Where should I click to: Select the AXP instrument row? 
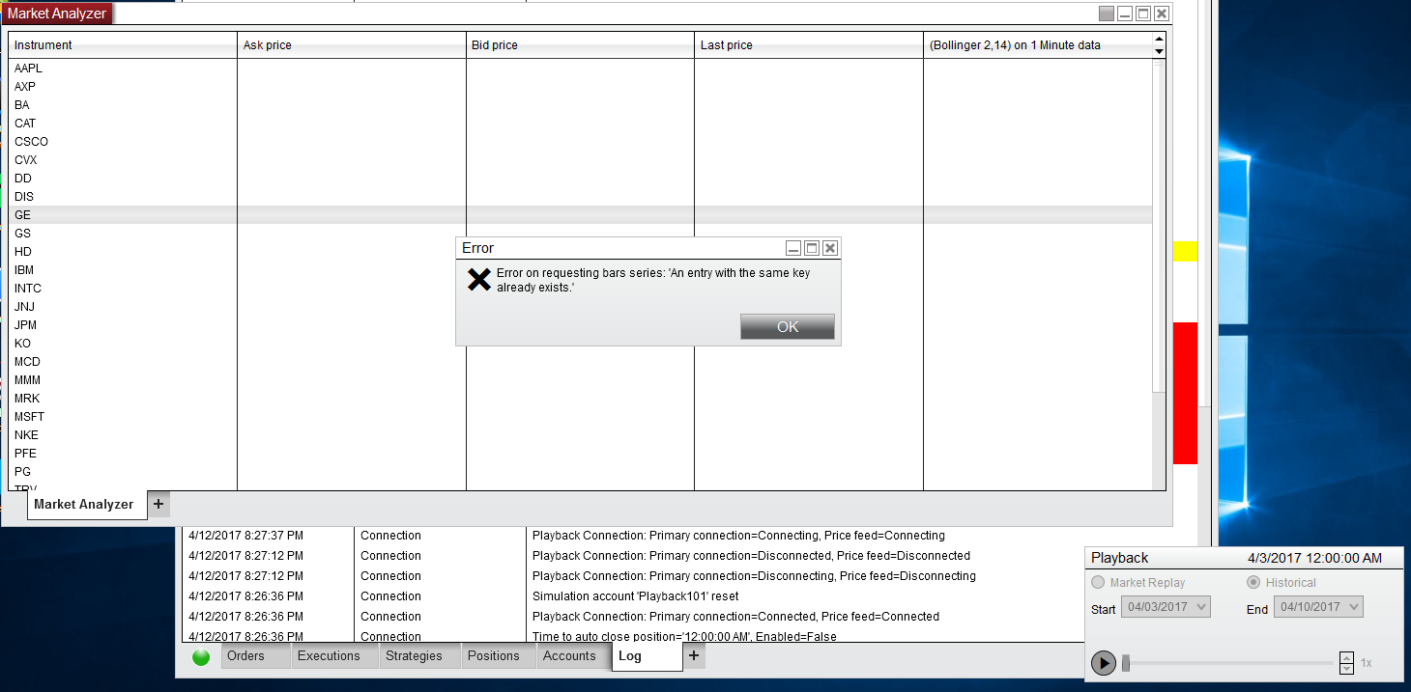580,87
